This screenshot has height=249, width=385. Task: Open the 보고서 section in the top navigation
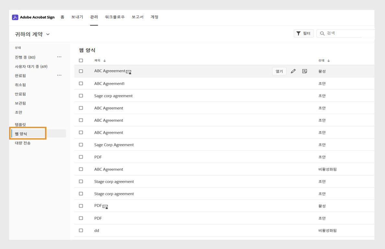tap(137, 17)
